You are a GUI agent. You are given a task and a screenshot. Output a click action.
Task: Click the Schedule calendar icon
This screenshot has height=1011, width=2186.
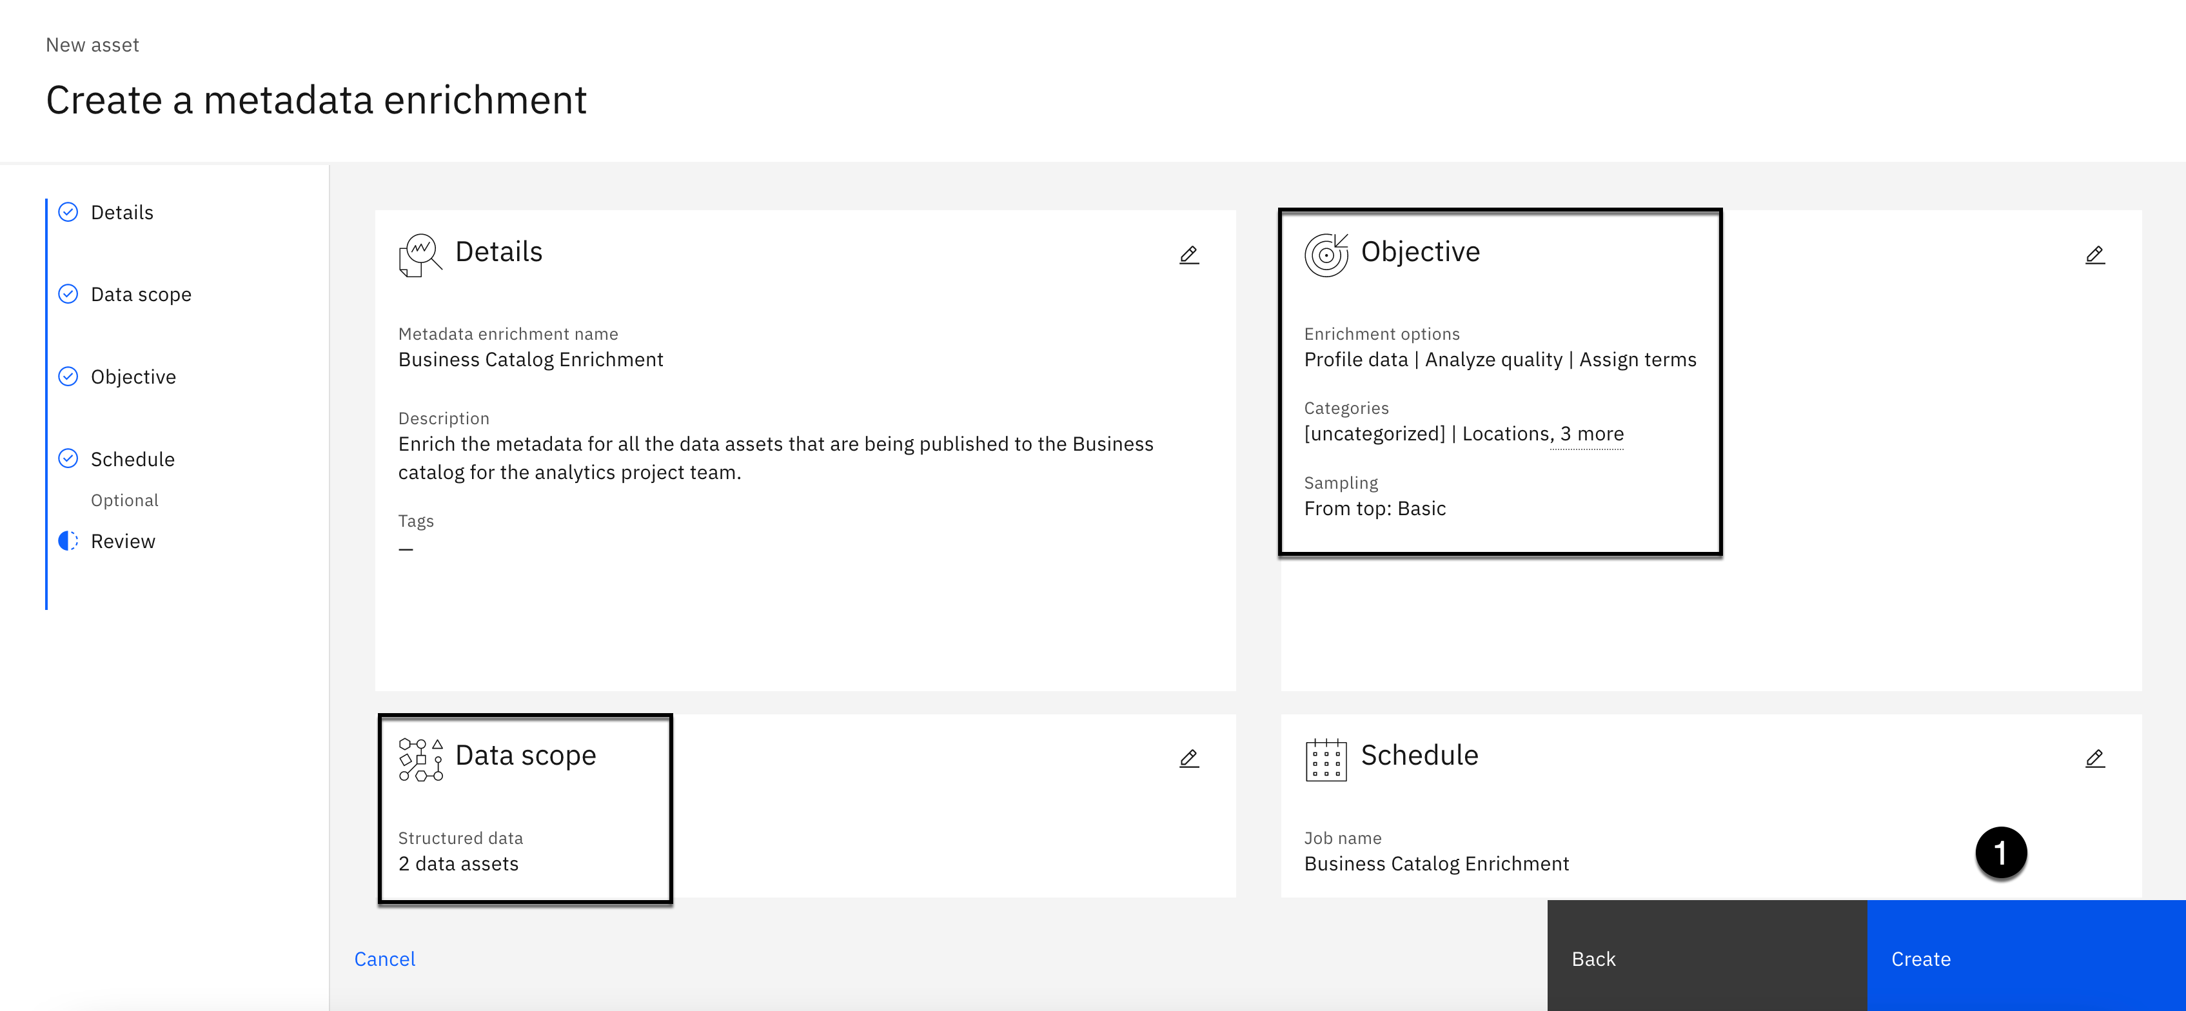(x=1326, y=759)
